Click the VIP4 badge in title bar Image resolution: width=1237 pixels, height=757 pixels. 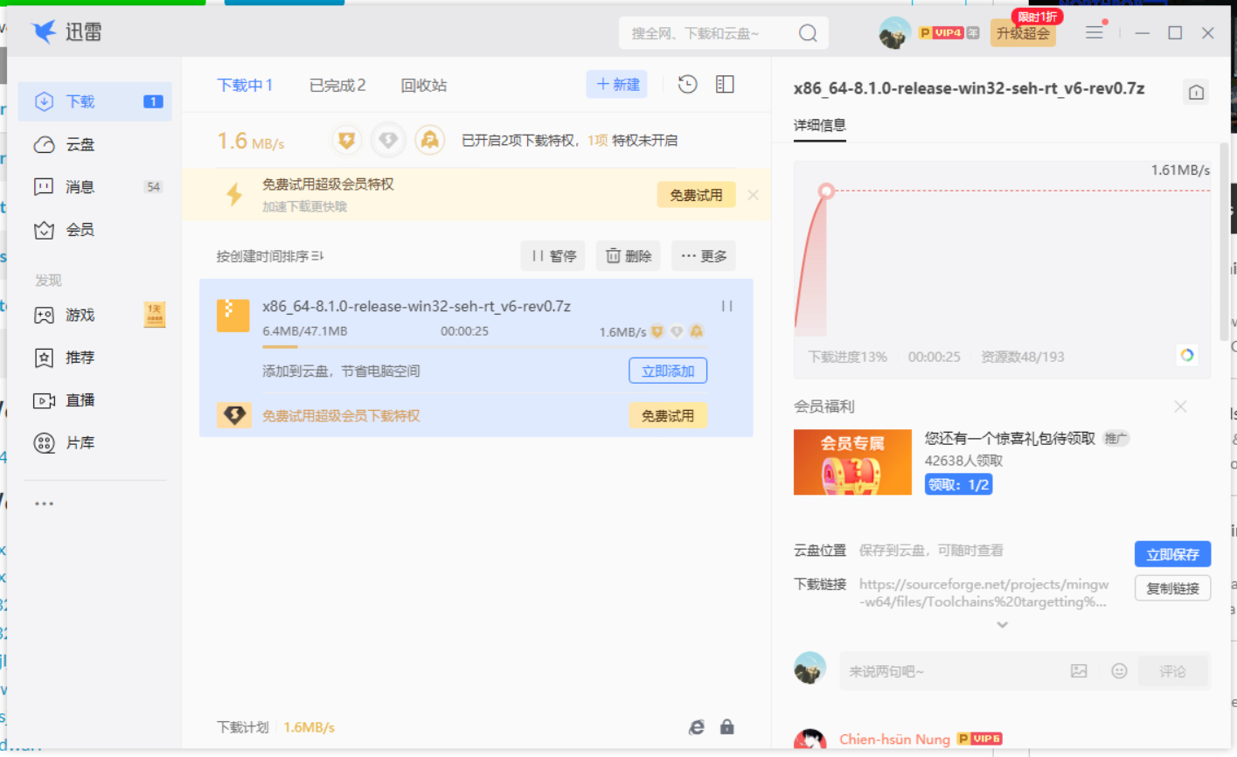[x=941, y=33]
